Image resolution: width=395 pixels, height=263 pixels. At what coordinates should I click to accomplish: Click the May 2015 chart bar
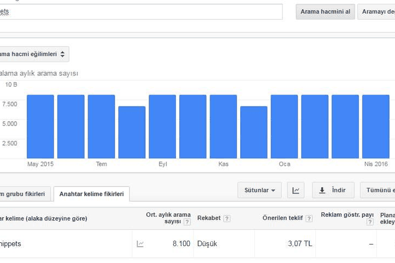pyautogui.click(x=40, y=127)
